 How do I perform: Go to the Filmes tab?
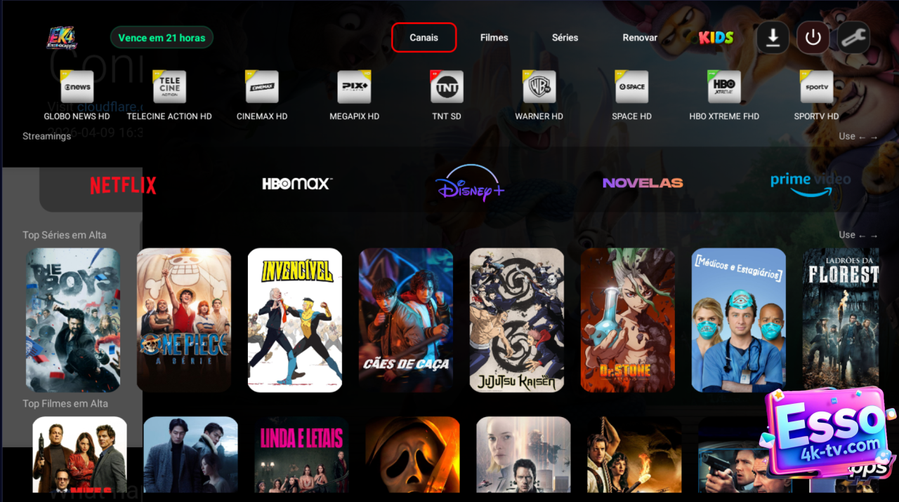(x=494, y=38)
